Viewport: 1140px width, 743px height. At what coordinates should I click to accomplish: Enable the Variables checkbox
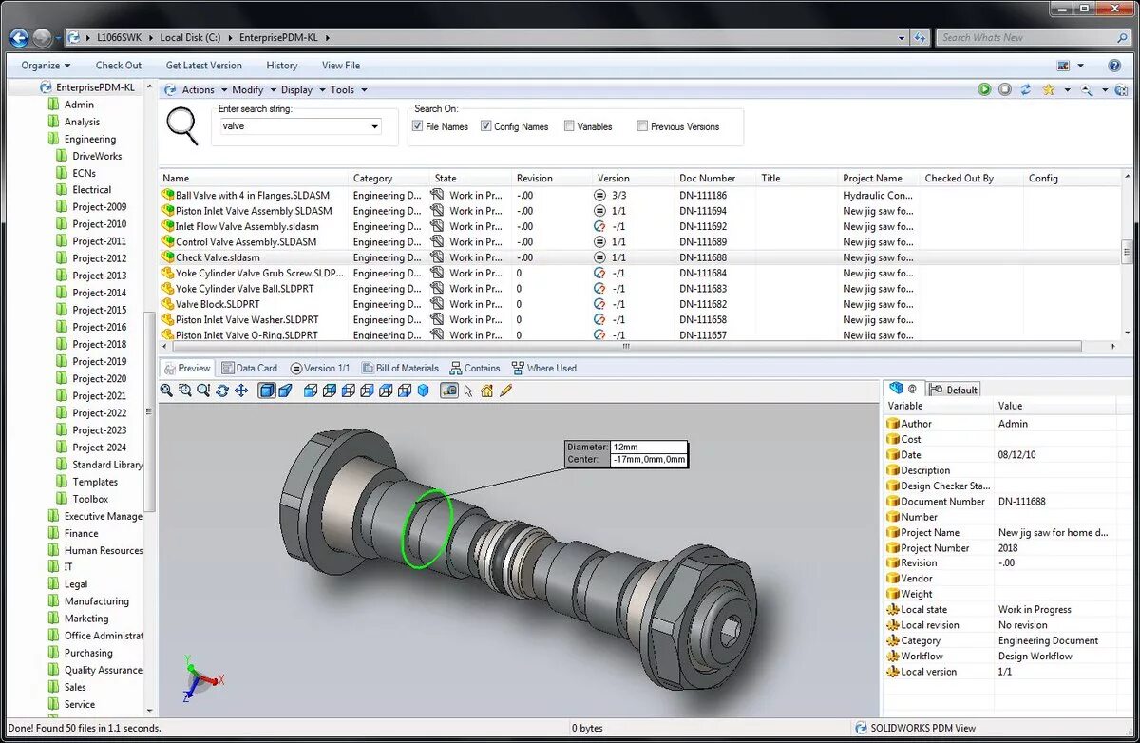click(x=569, y=126)
